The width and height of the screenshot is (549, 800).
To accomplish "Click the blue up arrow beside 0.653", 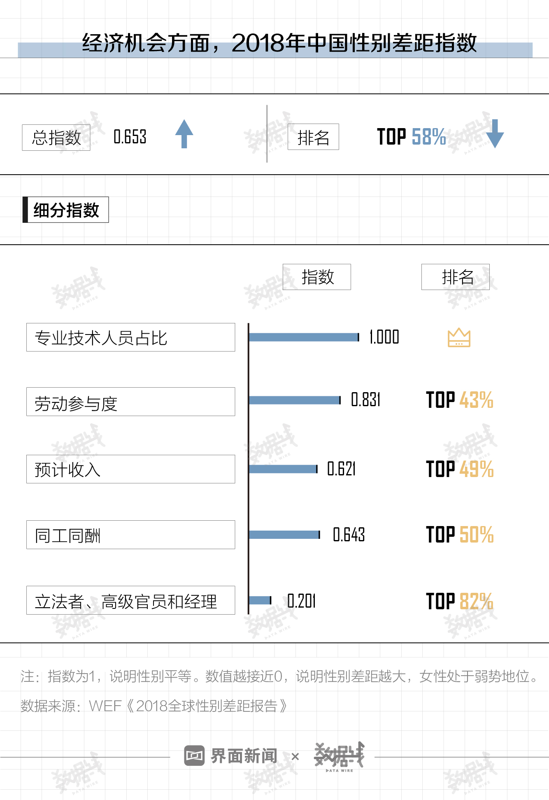I will (184, 133).
